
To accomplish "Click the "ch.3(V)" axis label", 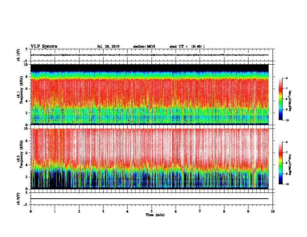I will [x=18, y=199].
